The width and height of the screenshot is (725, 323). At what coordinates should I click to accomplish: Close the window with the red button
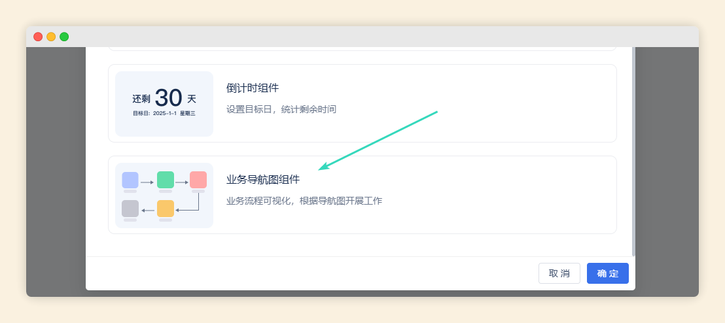[x=38, y=37]
